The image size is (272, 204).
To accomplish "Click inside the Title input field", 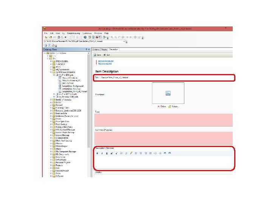I will (x=166, y=77).
